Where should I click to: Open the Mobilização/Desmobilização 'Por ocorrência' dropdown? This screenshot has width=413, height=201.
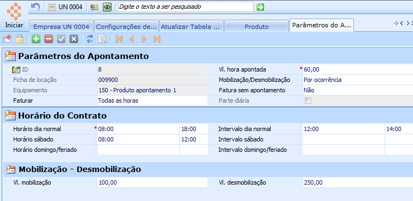coord(358,80)
